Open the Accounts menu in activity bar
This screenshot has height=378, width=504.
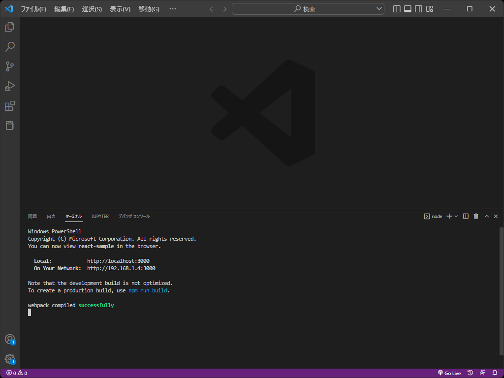tap(10, 340)
